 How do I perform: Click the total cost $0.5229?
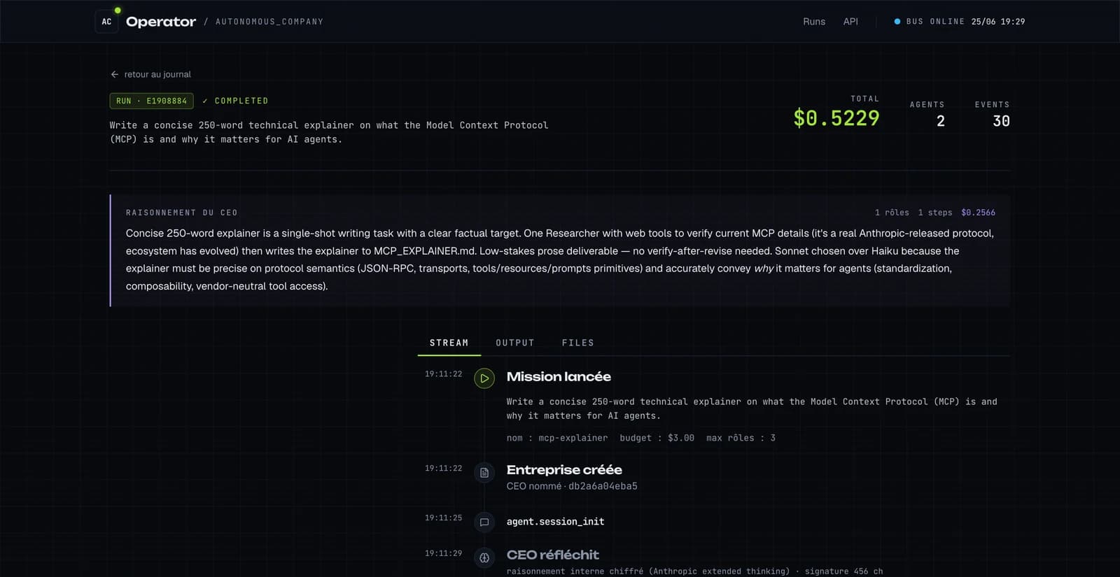coord(836,118)
